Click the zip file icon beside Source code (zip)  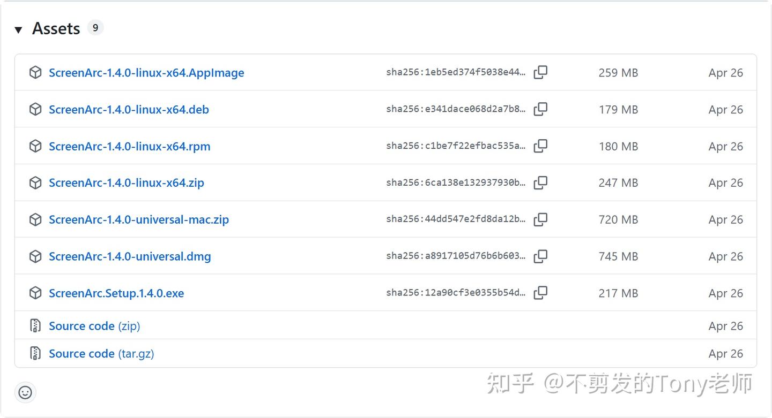[35, 325]
